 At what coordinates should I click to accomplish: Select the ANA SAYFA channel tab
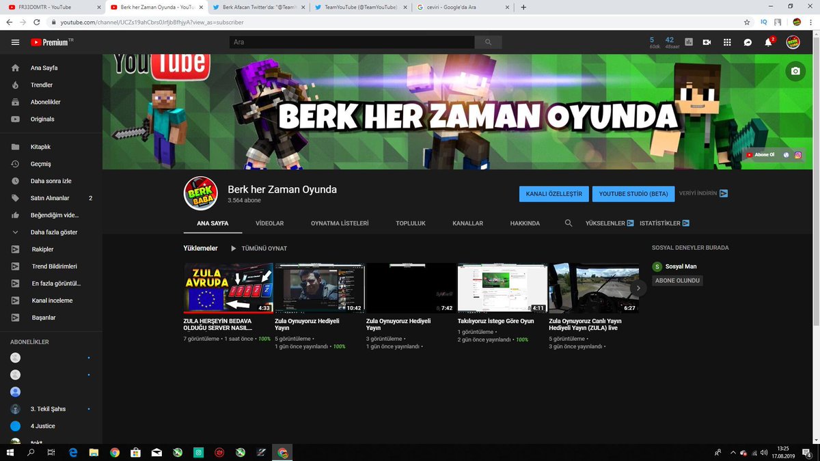pos(213,223)
